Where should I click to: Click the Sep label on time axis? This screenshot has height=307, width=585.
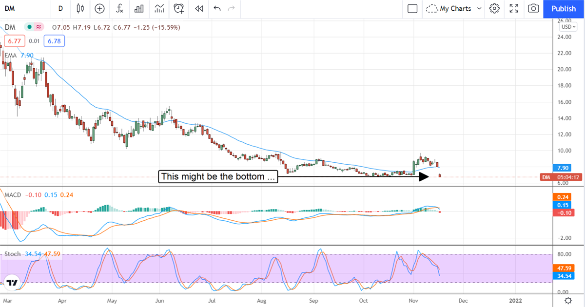pos(314,301)
